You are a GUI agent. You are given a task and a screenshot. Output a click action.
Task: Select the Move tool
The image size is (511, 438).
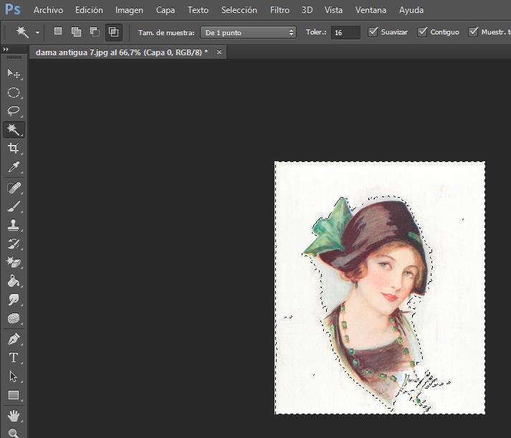pyautogui.click(x=14, y=74)
